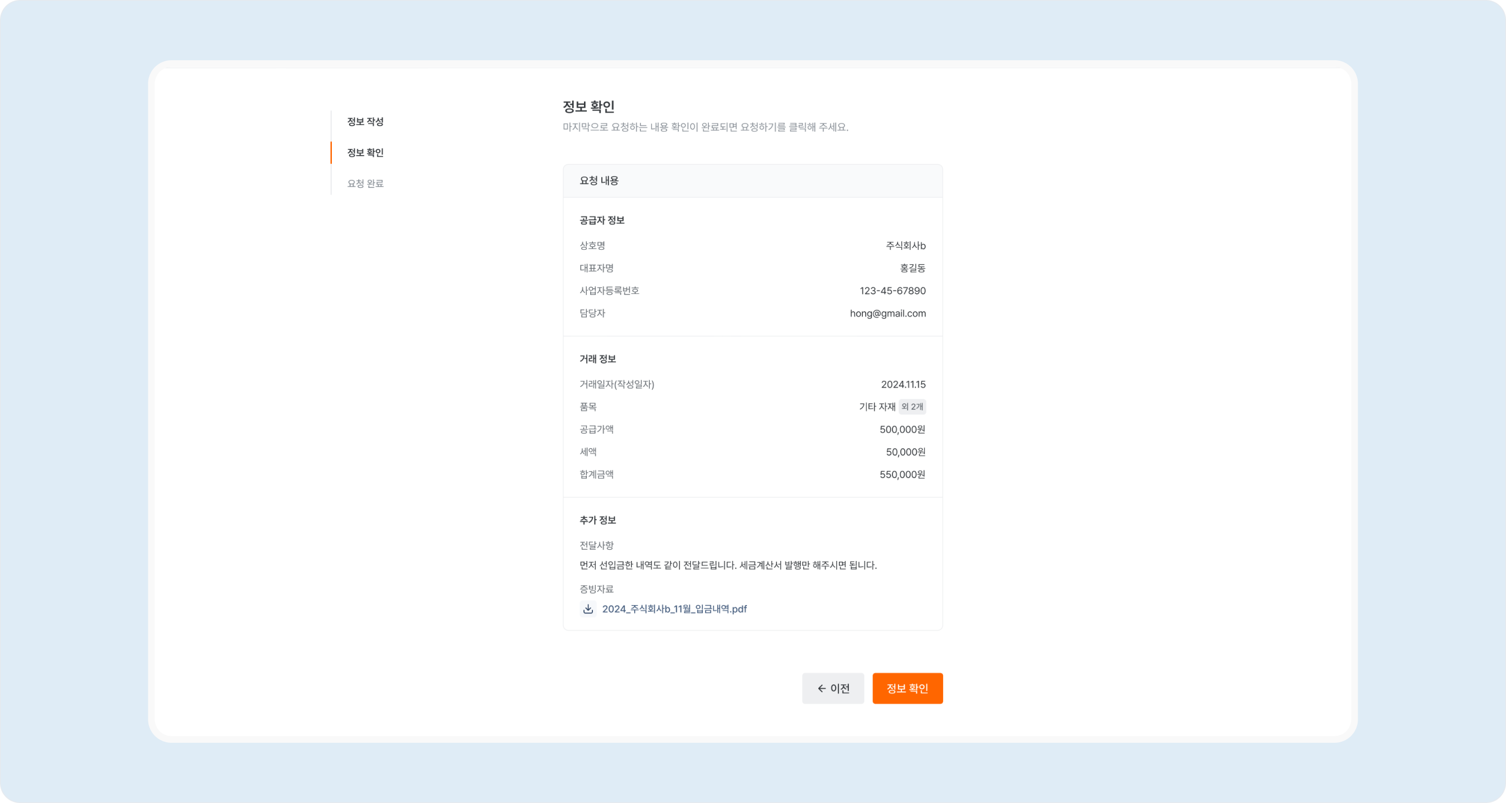Select the 정보 작성 step in the sidebar
This screenshot has width=1506, height=803.
[364, 122]
